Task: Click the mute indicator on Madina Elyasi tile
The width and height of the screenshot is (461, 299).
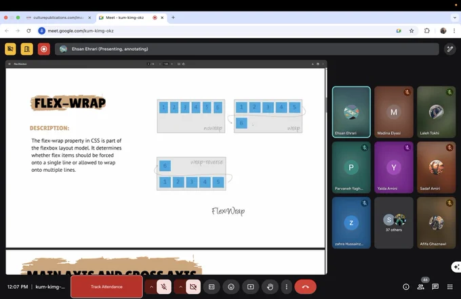Action: [x=407, y=92]
